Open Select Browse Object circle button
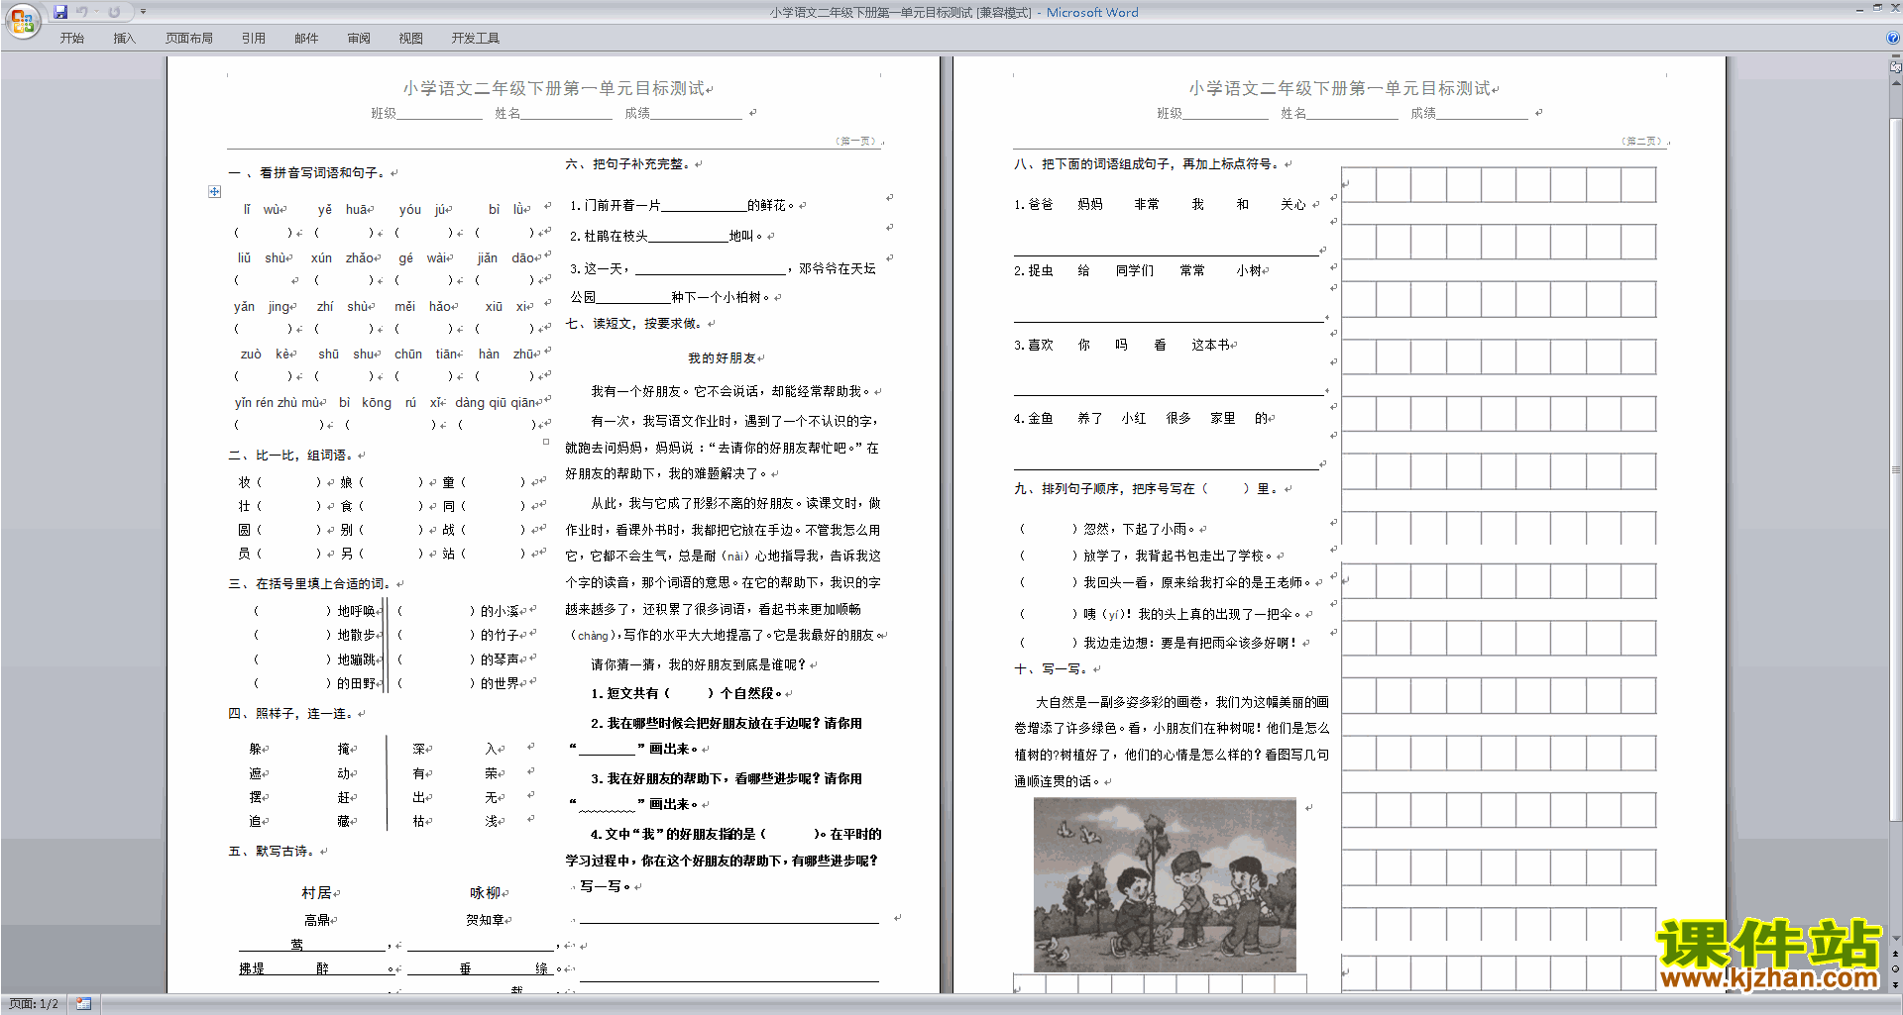1903x1015 pixels. [x=1896, y=968]
